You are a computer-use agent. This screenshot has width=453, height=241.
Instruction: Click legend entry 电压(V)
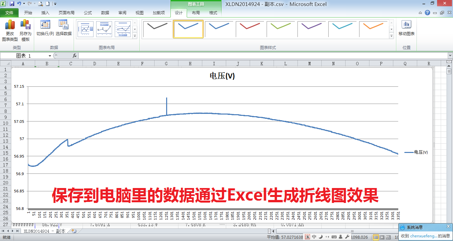(416, 152)
